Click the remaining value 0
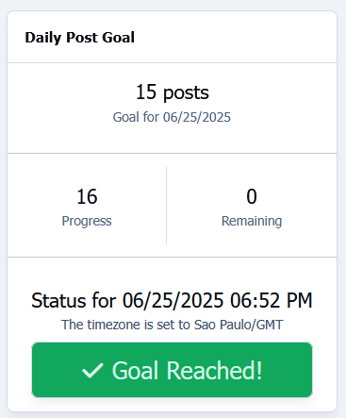346x418 pixels. 252,196
